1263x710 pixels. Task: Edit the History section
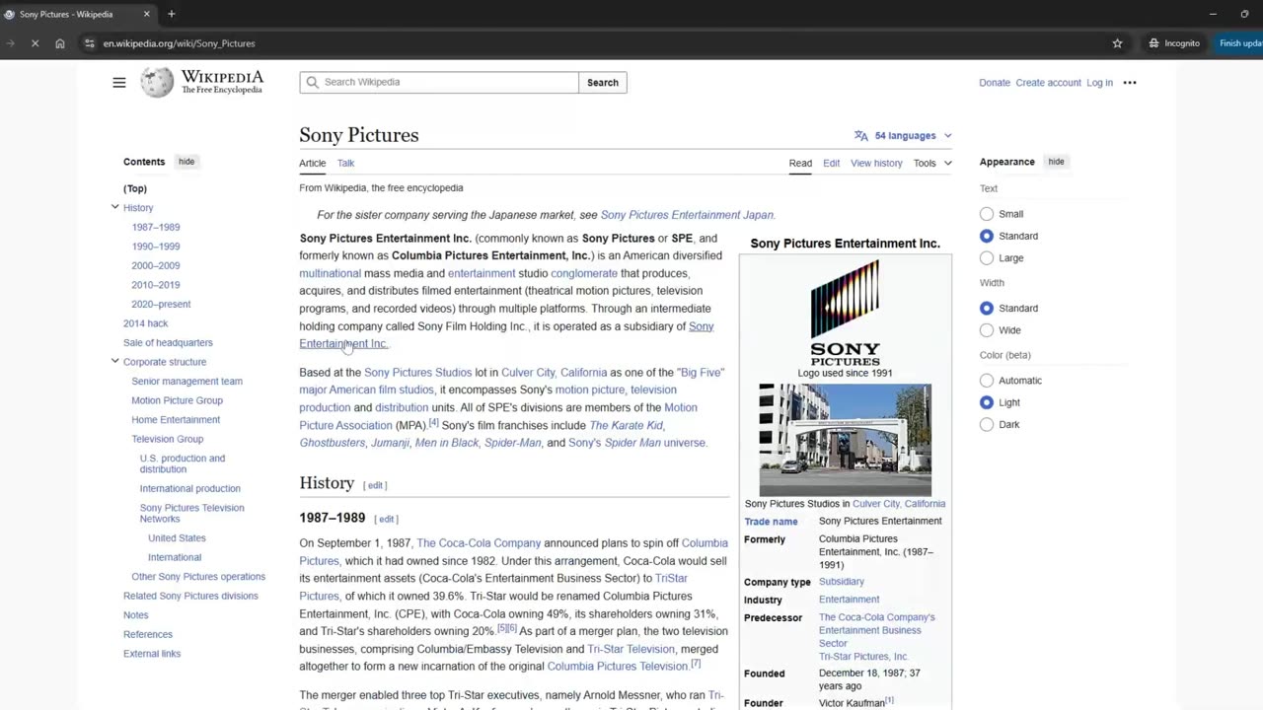click(375, 485)
